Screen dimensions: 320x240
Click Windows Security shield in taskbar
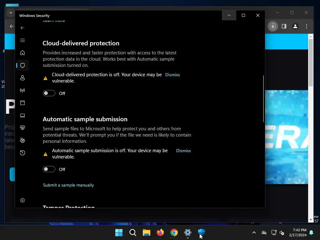point(202,232)
